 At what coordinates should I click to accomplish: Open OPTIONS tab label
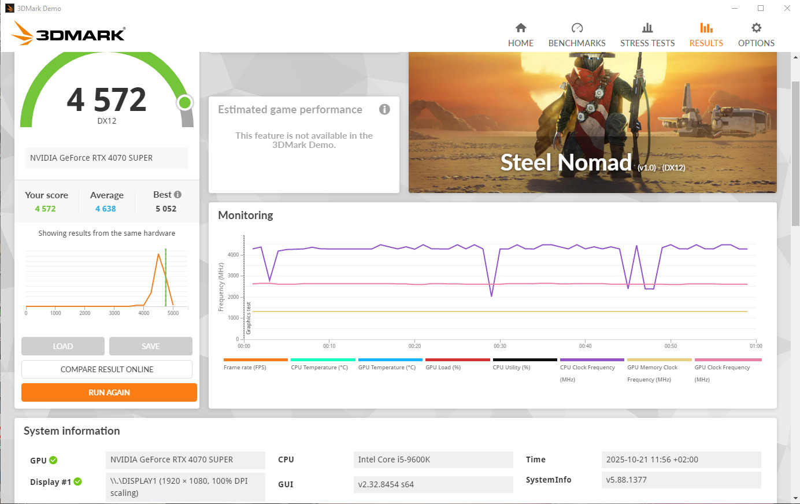pos(756,43)
